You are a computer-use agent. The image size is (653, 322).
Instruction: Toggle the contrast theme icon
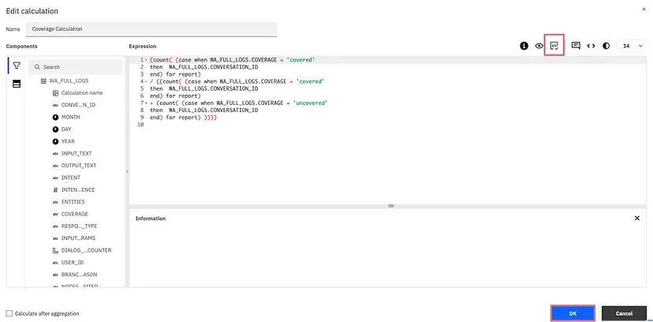(606, 46)
